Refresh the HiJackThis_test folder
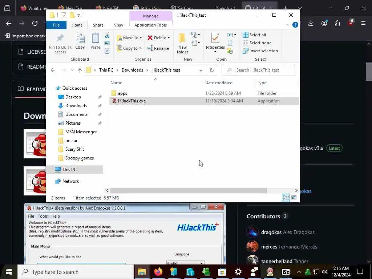This screenshot has height=279, width=372. pos(212,70)
